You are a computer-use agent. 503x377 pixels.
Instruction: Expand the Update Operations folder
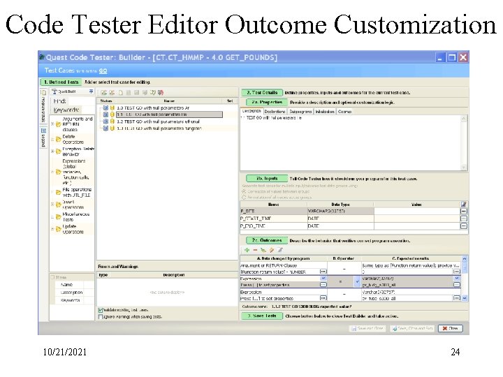(x=52, y=229)
